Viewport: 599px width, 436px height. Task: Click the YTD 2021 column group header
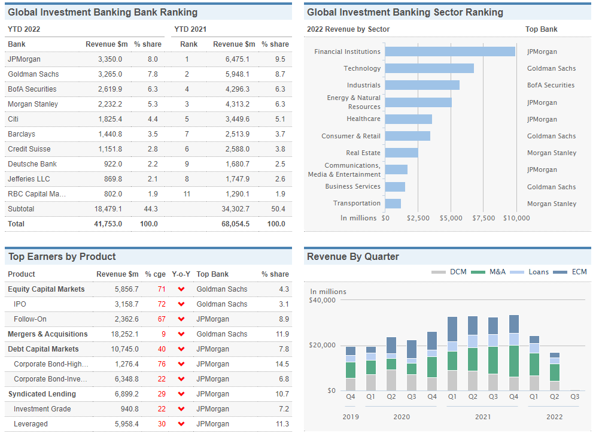(190, 29)
